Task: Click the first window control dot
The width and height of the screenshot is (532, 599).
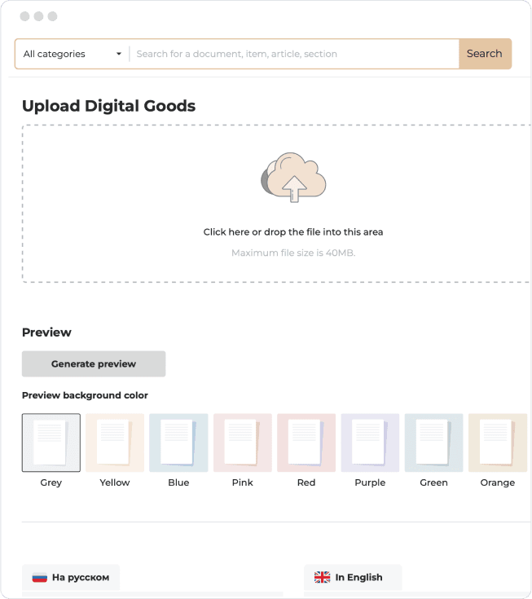Action: (24, 16)
